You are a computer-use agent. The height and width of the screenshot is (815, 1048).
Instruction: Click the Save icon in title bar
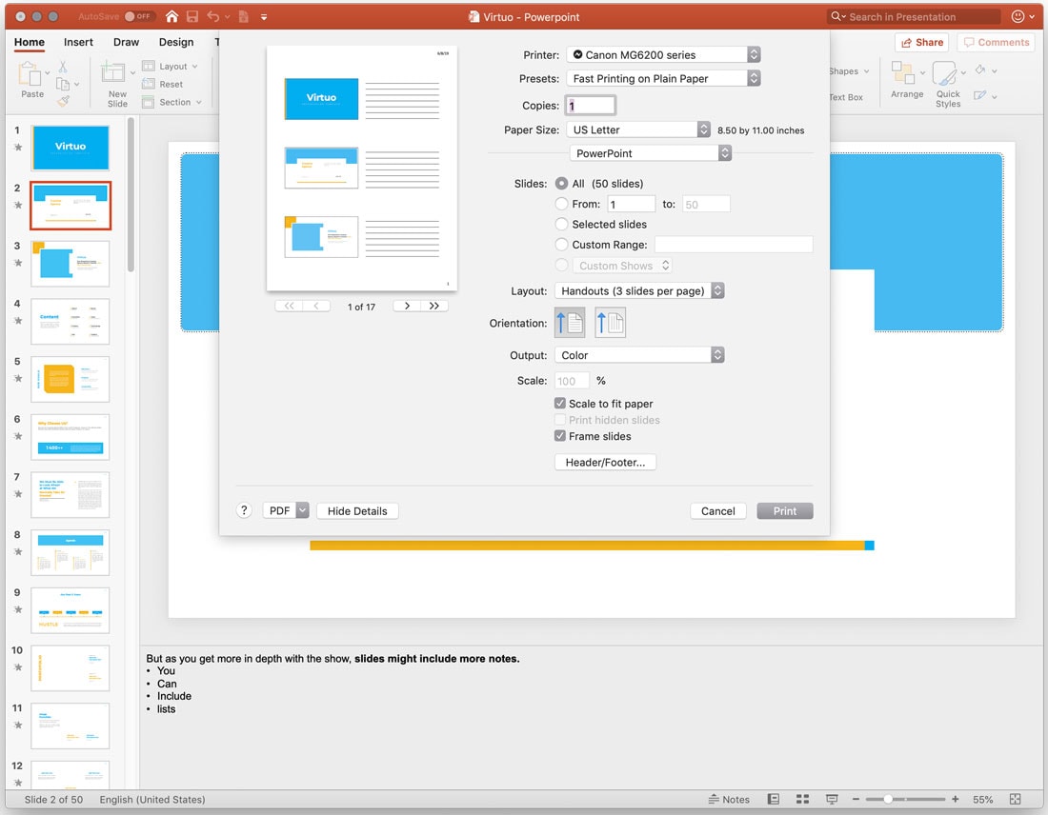[x=192, y=16]
